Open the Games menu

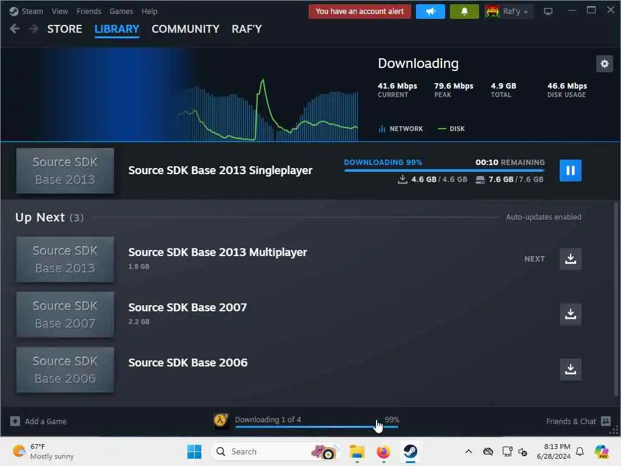(121, 11)
